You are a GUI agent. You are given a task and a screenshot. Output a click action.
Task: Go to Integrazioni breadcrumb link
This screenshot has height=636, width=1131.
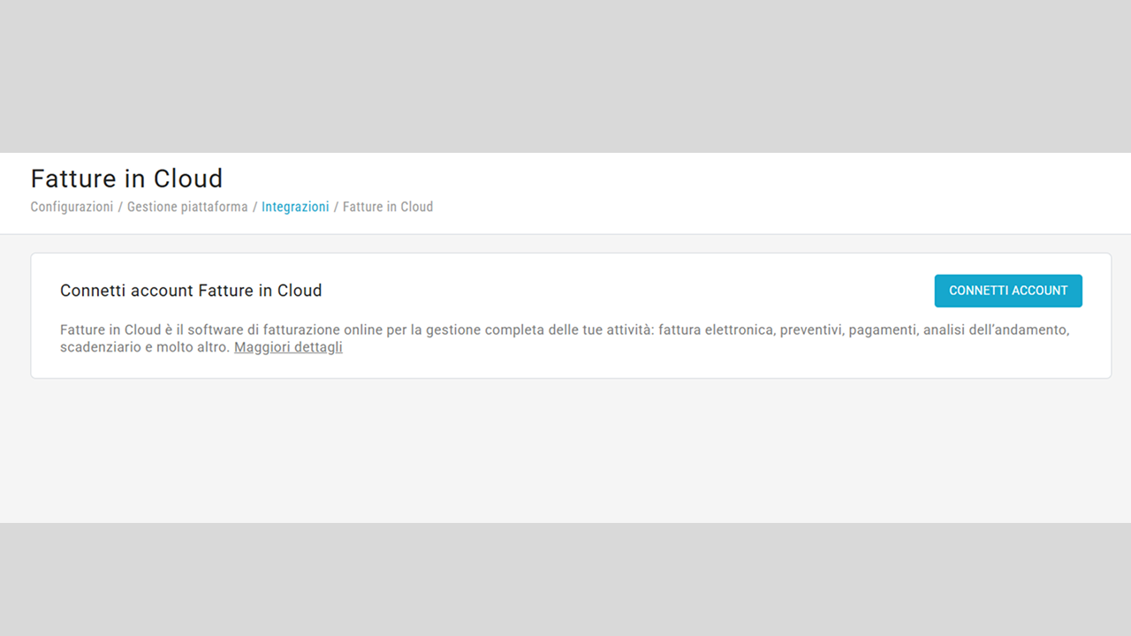pos(295,207)
